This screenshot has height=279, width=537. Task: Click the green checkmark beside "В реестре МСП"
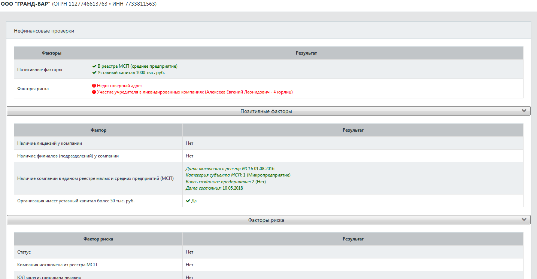point(94,66)
